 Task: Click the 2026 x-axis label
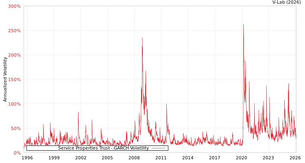[295, 158]
